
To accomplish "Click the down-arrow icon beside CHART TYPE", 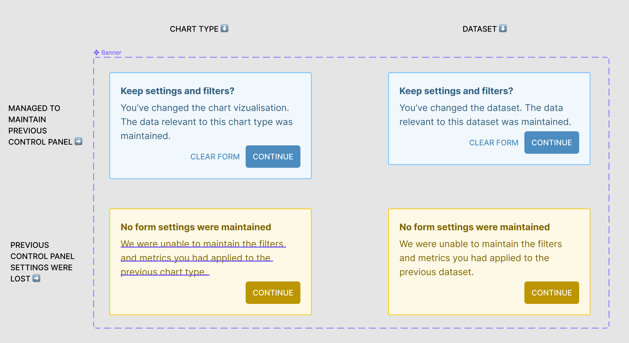I will [224, 28].
